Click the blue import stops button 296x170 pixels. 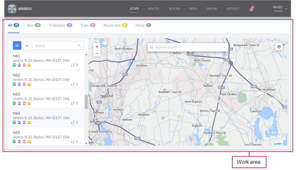coord(17,46)
